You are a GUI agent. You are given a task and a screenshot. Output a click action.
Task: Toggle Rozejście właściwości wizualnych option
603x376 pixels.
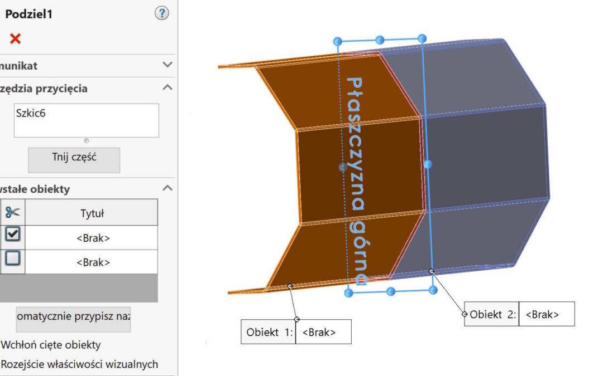pyautogui.click(x=79, y=364)
